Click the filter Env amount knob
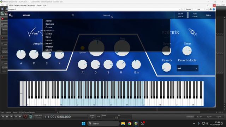 [x=136, y=65]
